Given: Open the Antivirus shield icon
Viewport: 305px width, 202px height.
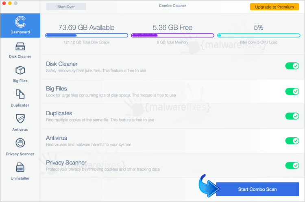Looking at the screenshot, I should click(x=20, y=119).
